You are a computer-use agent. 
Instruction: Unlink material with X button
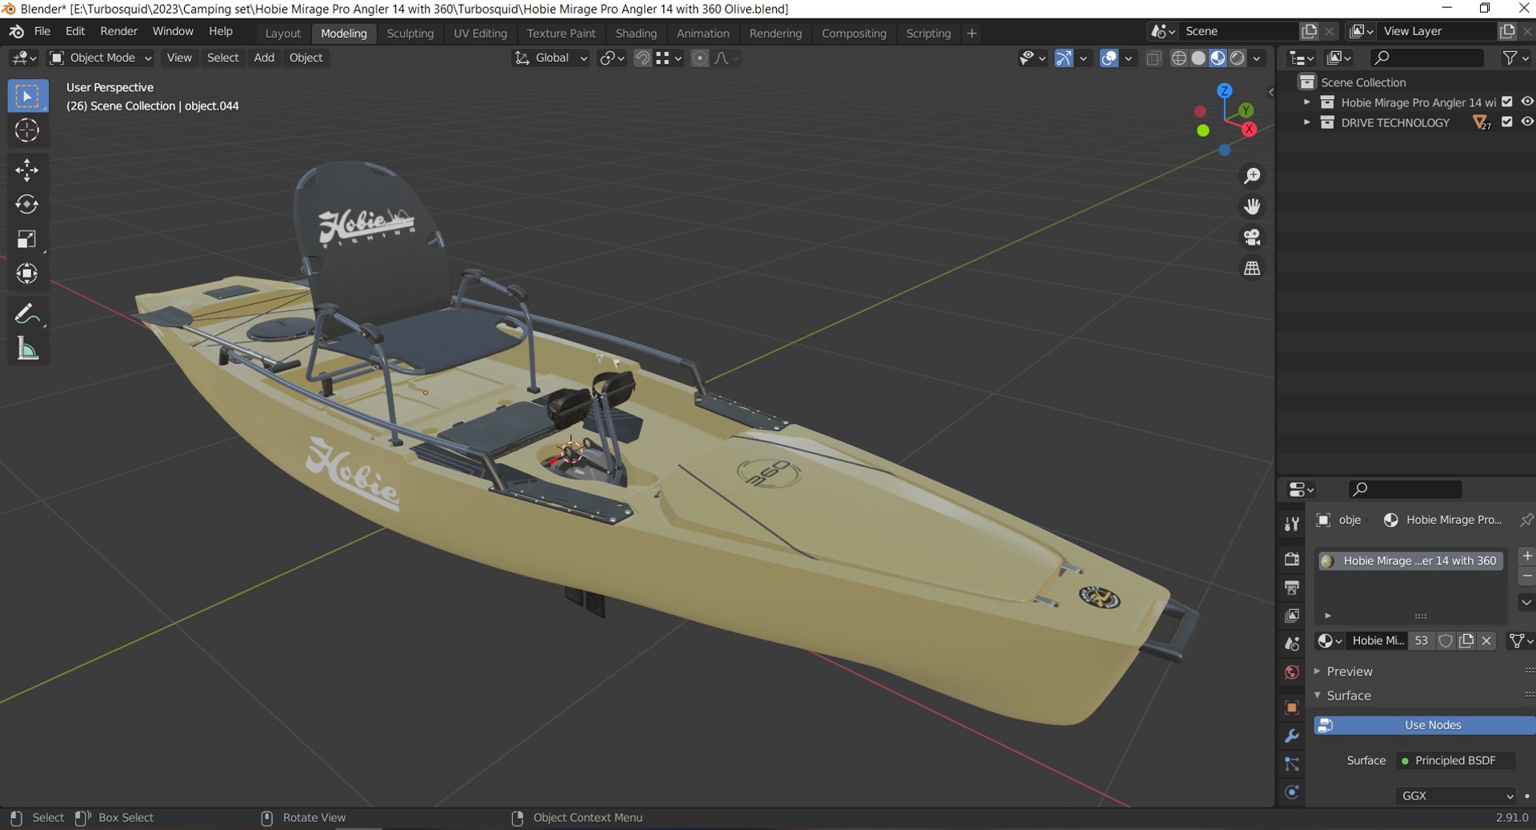(1486, 640)
